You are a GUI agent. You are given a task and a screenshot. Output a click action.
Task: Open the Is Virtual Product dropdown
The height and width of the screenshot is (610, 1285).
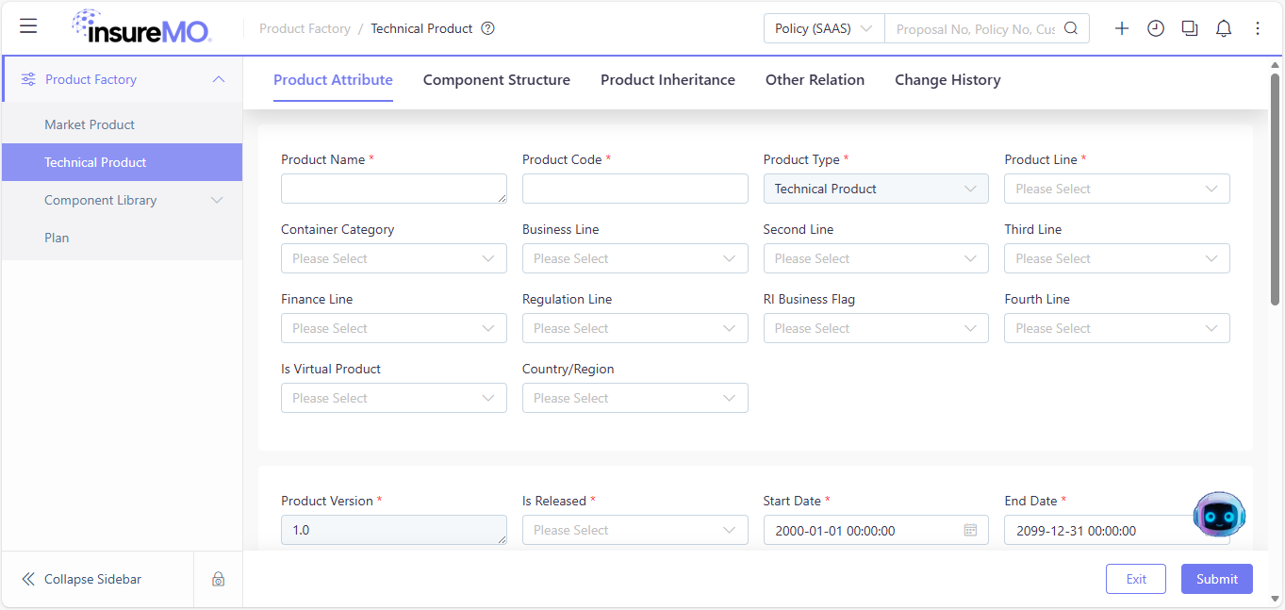(x=394, y=398)
